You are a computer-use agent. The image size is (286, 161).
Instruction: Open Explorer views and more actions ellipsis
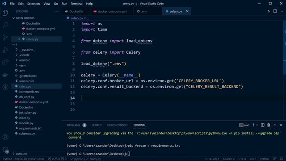coord(56,11)
